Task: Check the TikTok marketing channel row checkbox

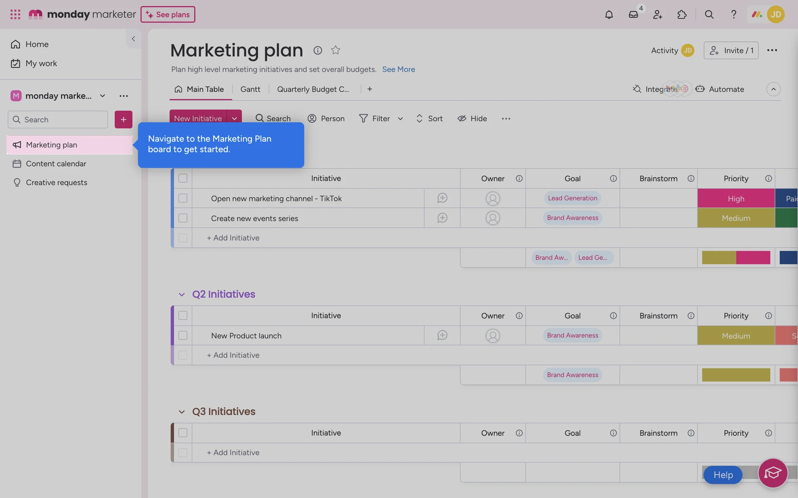Action: click(183, 198)
